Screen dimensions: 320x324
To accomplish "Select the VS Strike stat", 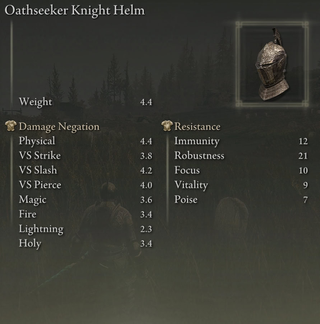I will click(85, 156).
